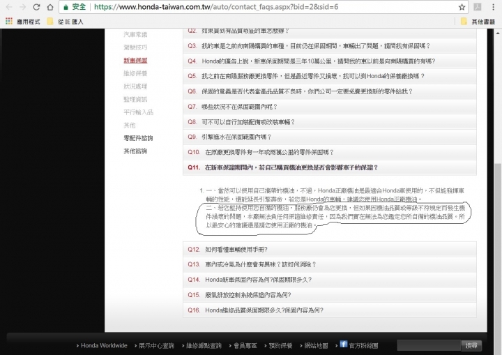Screen dimensions: 502x355
Task: Expand question Q3 about 南陽 warranty
Action: tap(329, 46)
